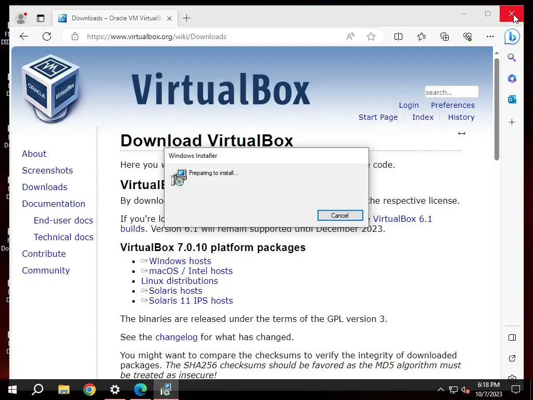Launch Chrome from the taskbar
Image resolution: width=533 pixels, height=400 pixels.
[90, 390]
